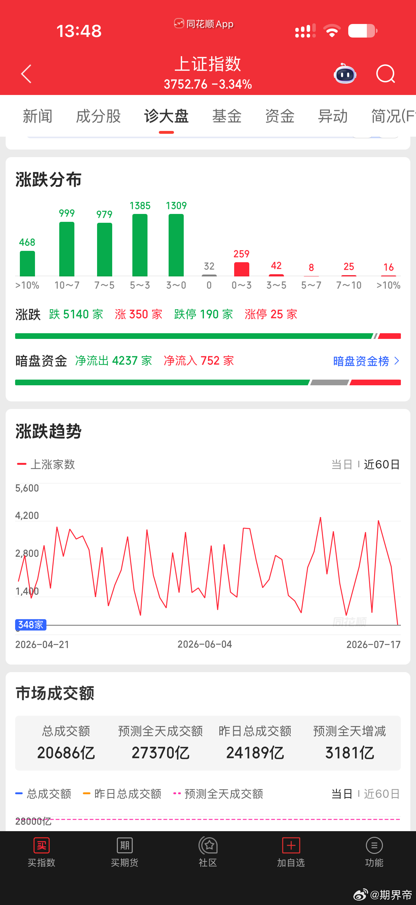
Task: Switch to 基金 tab
Action: 227,116
